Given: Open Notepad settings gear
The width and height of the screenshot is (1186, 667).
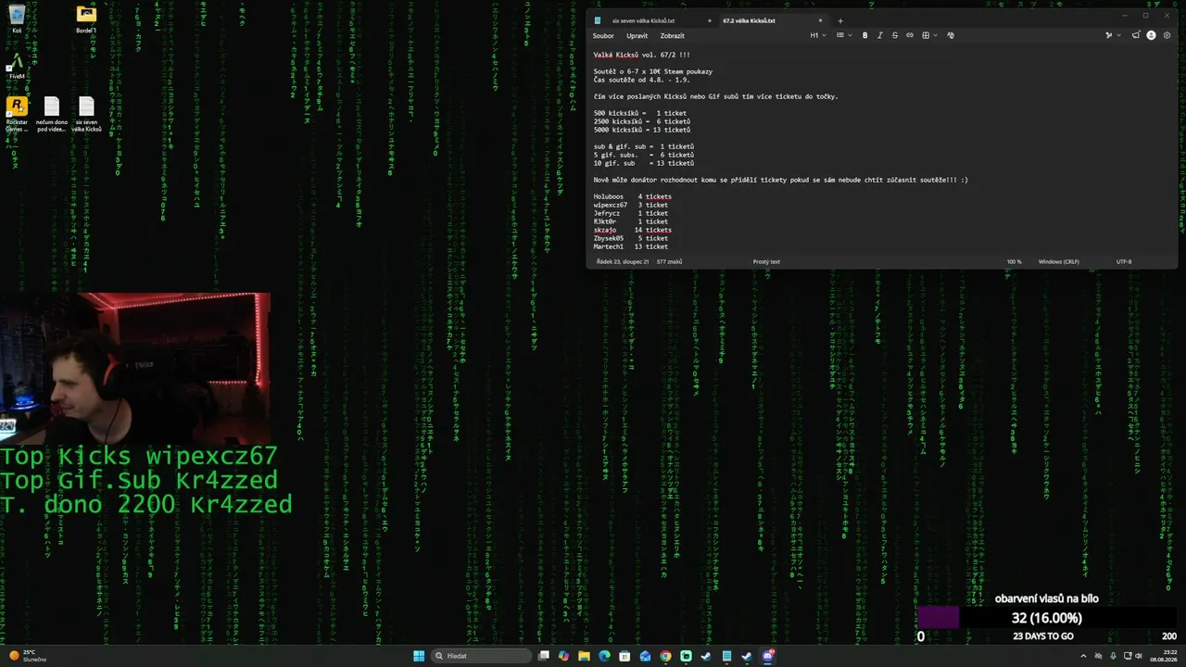Looking at the screenshot, I should [x=1167, y=35].
